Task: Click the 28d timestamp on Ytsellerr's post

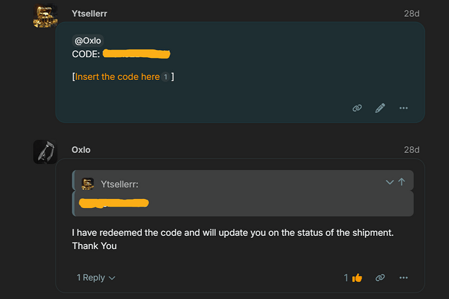Action: (x=411, y=14)
